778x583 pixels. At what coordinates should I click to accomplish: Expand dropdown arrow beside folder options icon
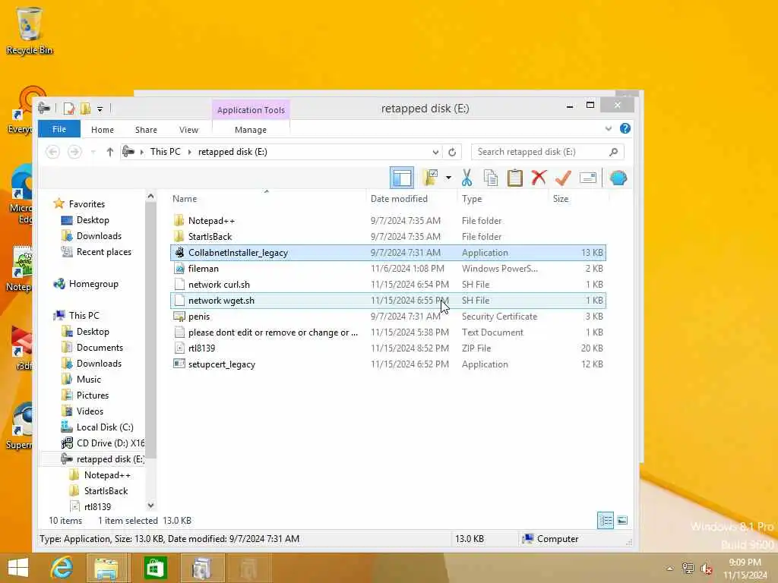pyautogui.click(x=448, y=178)
